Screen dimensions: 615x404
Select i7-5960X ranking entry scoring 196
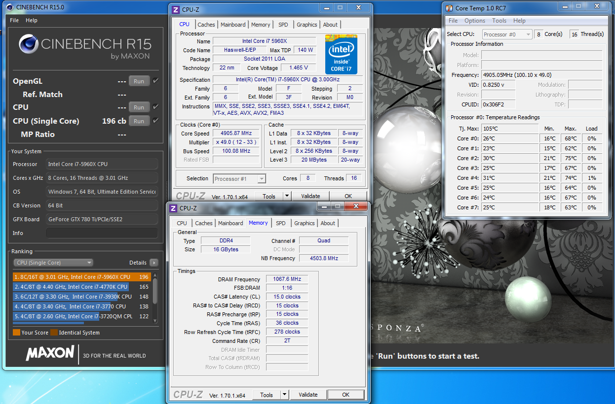tap(81, 277)
